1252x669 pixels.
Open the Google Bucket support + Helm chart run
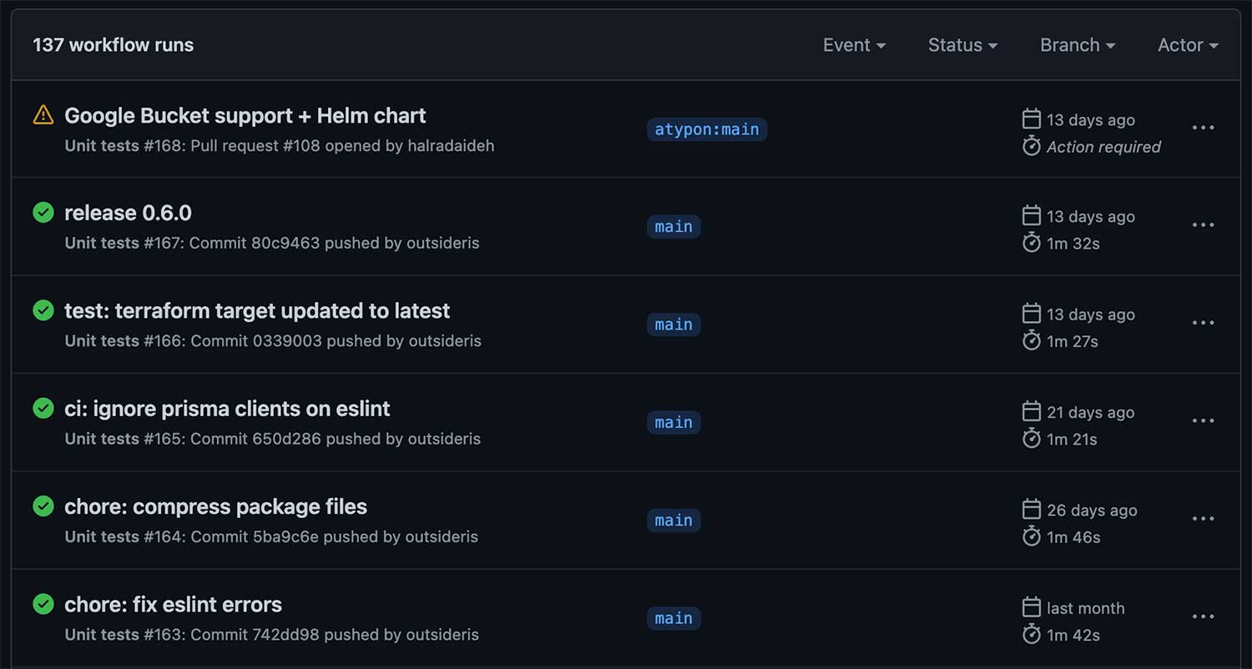[245, 115]
